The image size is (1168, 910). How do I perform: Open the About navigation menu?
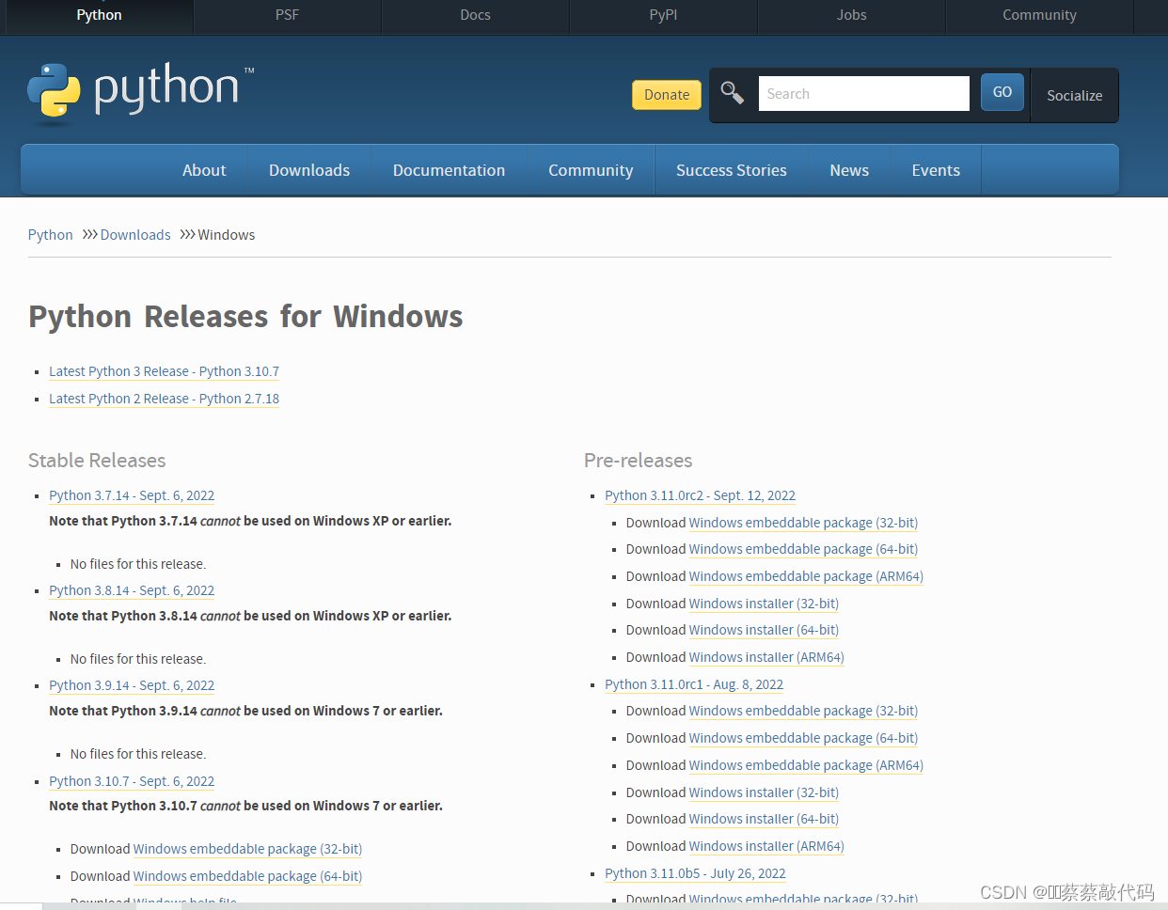pyautogui.click(x=204, y=170)
